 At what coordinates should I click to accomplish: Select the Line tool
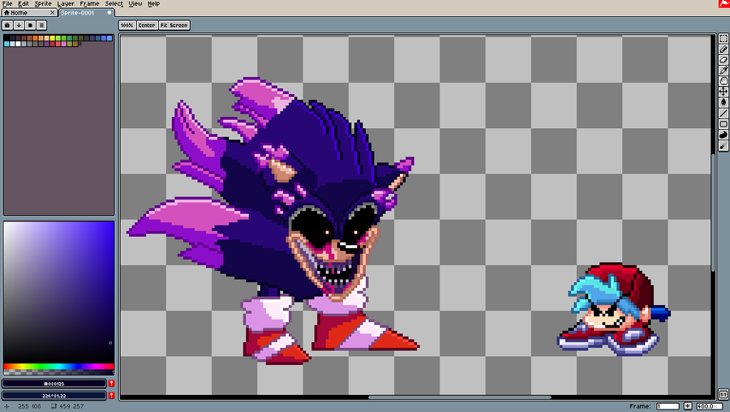pos(724,113)
